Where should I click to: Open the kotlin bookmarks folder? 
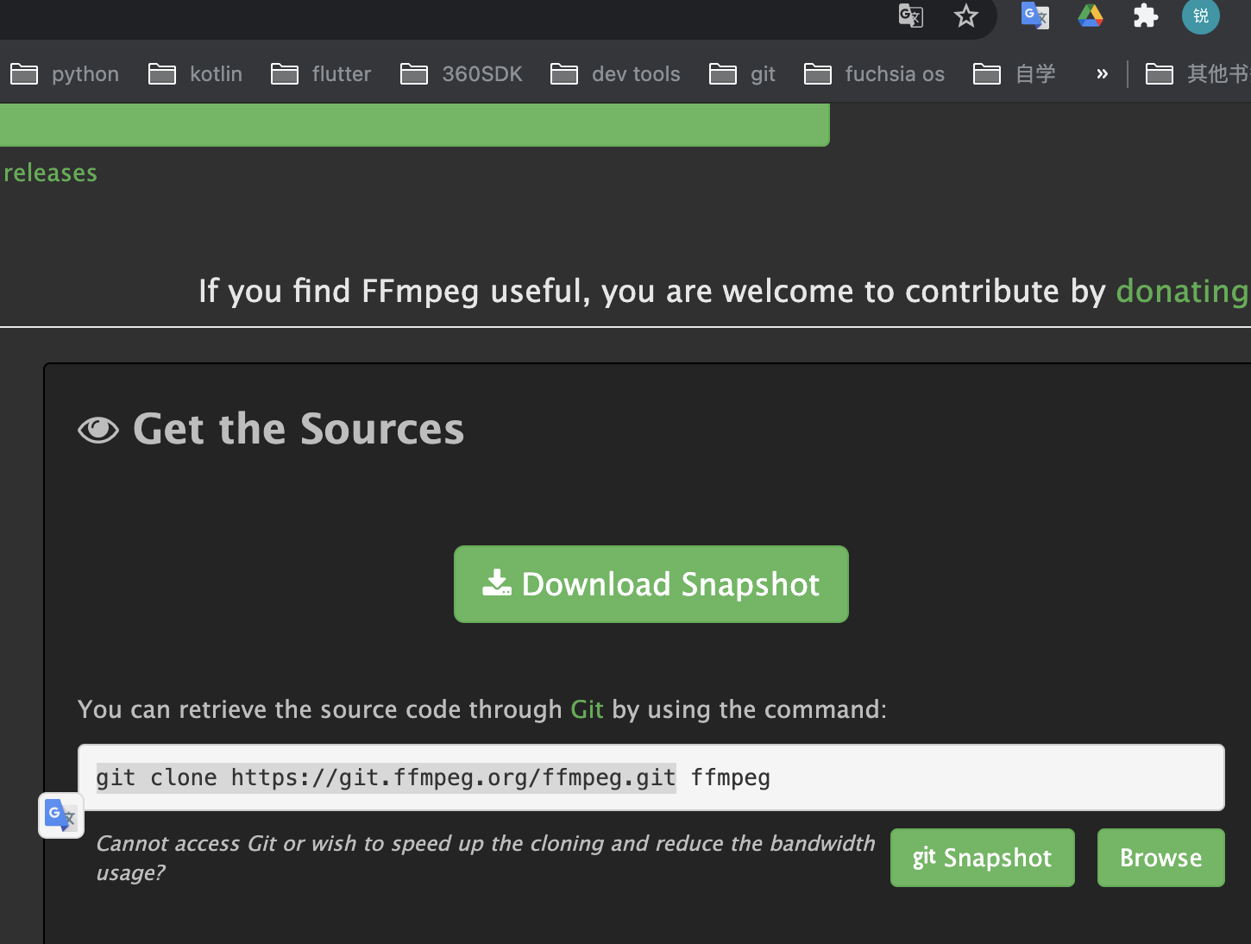tap(196, 74)
